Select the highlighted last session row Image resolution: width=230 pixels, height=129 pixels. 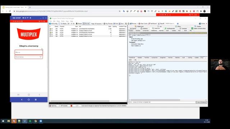tap(88, 36)
